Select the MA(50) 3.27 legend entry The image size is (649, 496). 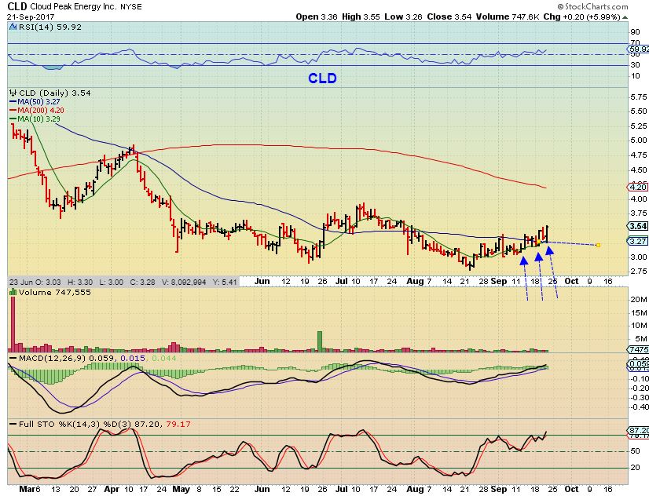coord(35,102)
